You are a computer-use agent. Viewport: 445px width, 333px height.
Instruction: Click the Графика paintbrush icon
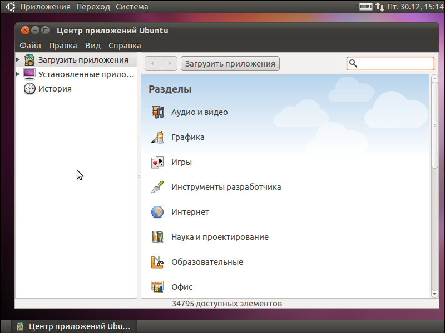click(157, 137)
